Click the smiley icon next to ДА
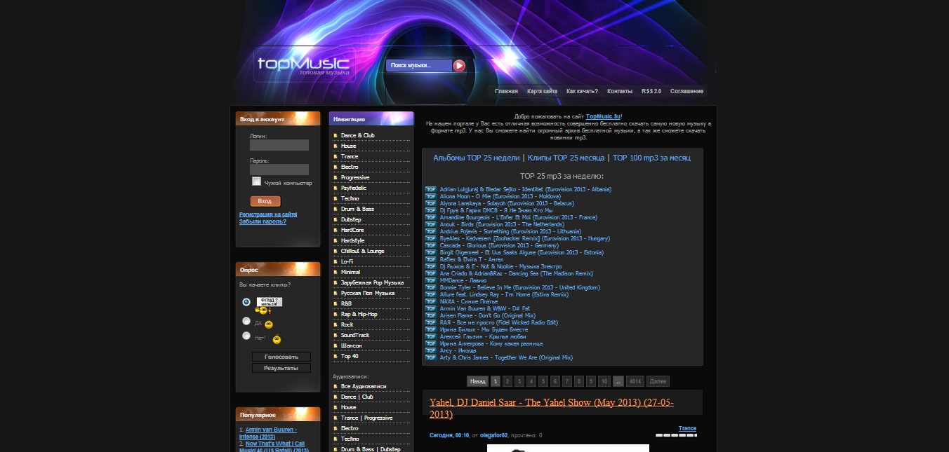This screenshot has width=949, height=452. click(268, 324)
